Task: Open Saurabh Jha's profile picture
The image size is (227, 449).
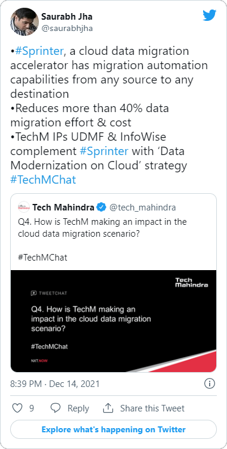Action: tap(24, 21)
